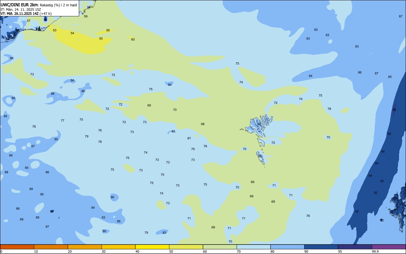The width and height of the screenshot is (406, 254).
Task: Click the humidity value 57 near the coast
Action: pyautogui.click(x=29, y=21)
